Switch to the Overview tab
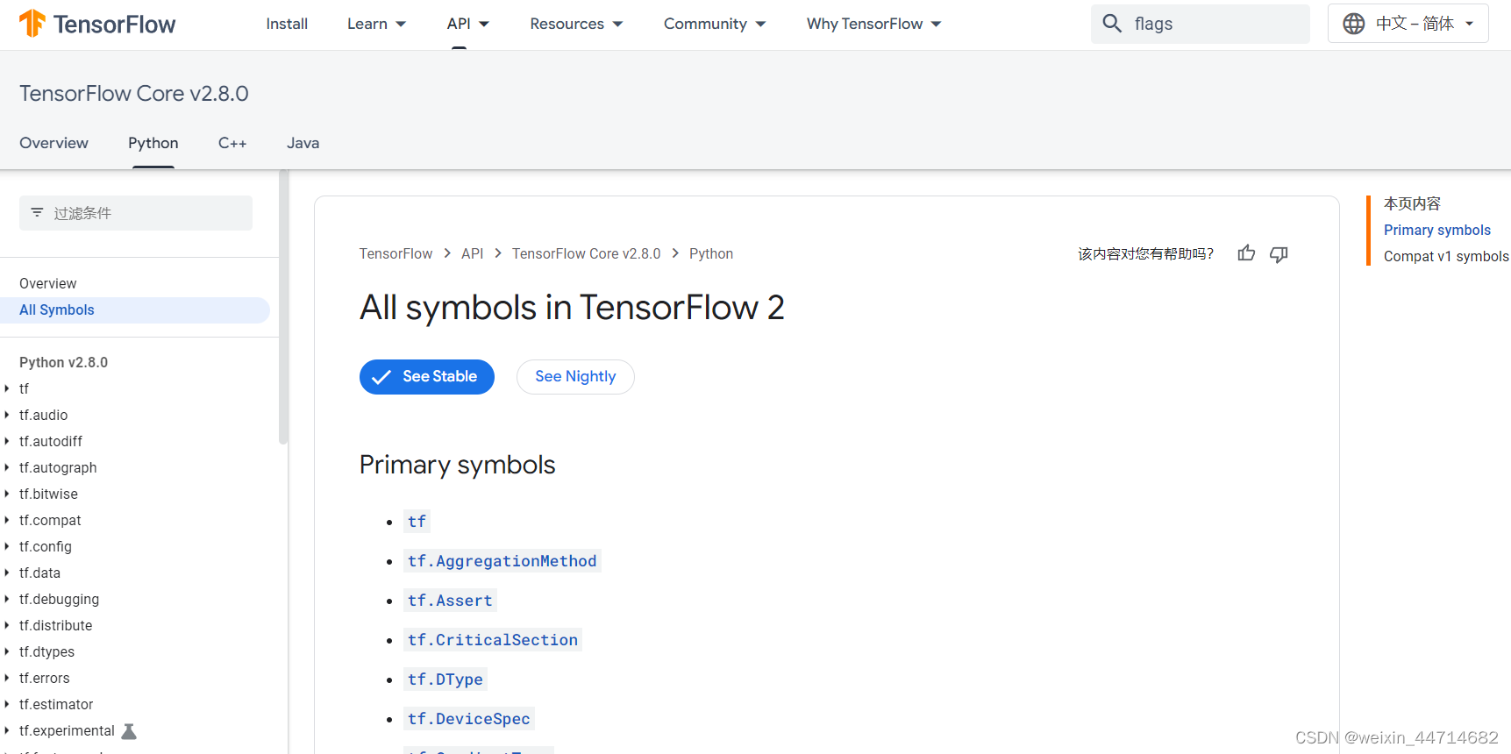 (53, 143)
